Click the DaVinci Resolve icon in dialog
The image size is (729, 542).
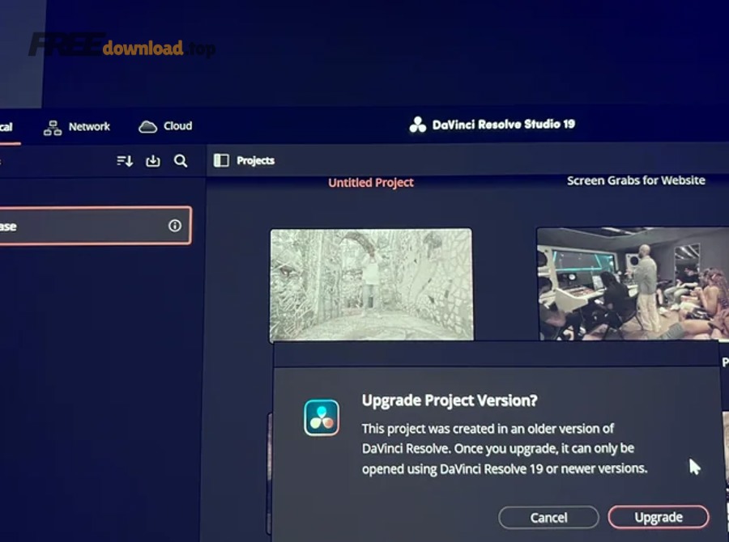click(322, 417)
